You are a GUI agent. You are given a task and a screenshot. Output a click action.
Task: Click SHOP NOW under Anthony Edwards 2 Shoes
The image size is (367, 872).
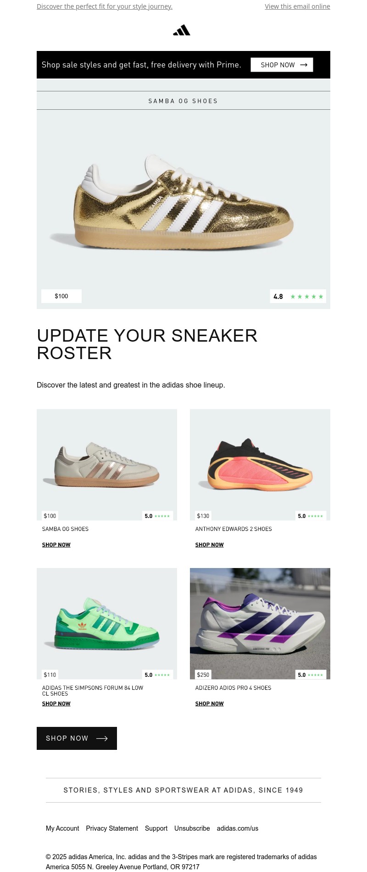(x=210, y=545)
